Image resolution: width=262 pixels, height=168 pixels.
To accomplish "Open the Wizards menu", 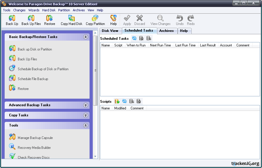I will pyautogui.click(x=34, y=10).
